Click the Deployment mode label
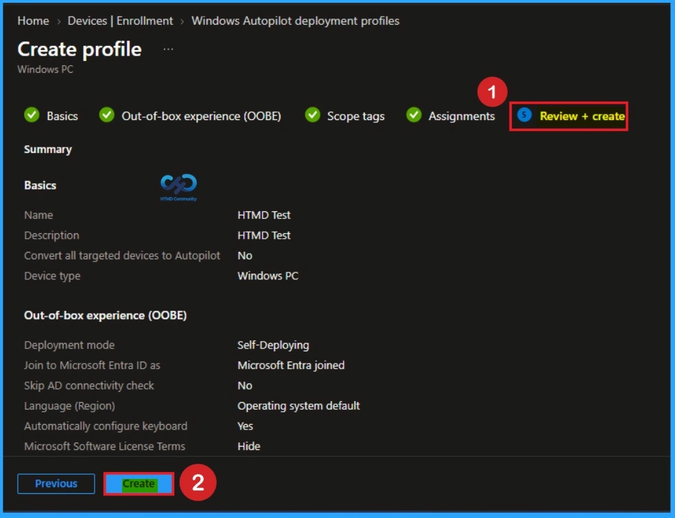Viewport: 675px width, 518px height. (x=69, y=345)
